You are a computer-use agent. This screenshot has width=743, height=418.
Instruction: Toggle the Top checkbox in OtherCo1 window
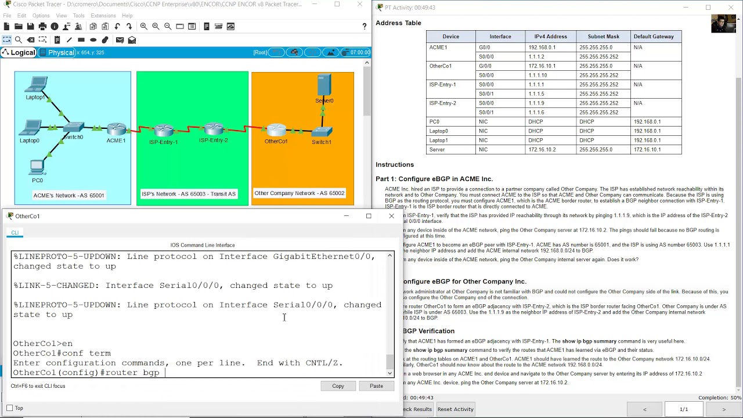point(10,408)
